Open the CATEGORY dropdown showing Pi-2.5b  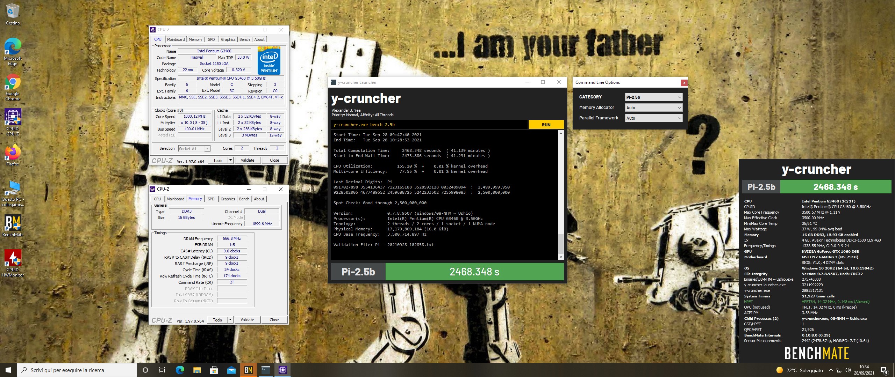pyautogui.click(x=654, y=97)
